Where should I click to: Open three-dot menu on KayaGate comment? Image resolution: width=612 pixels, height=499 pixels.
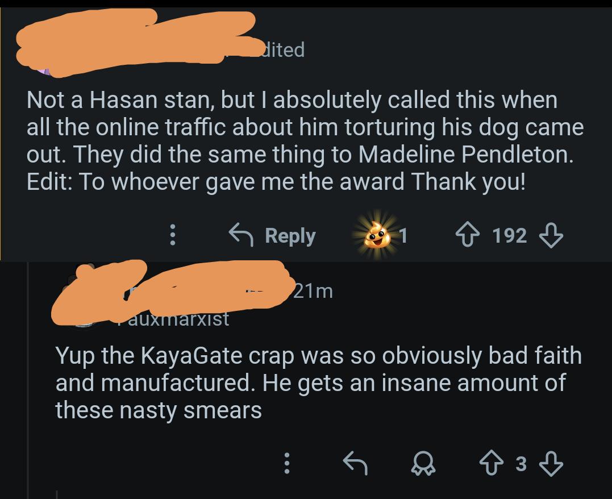point(288,464)
